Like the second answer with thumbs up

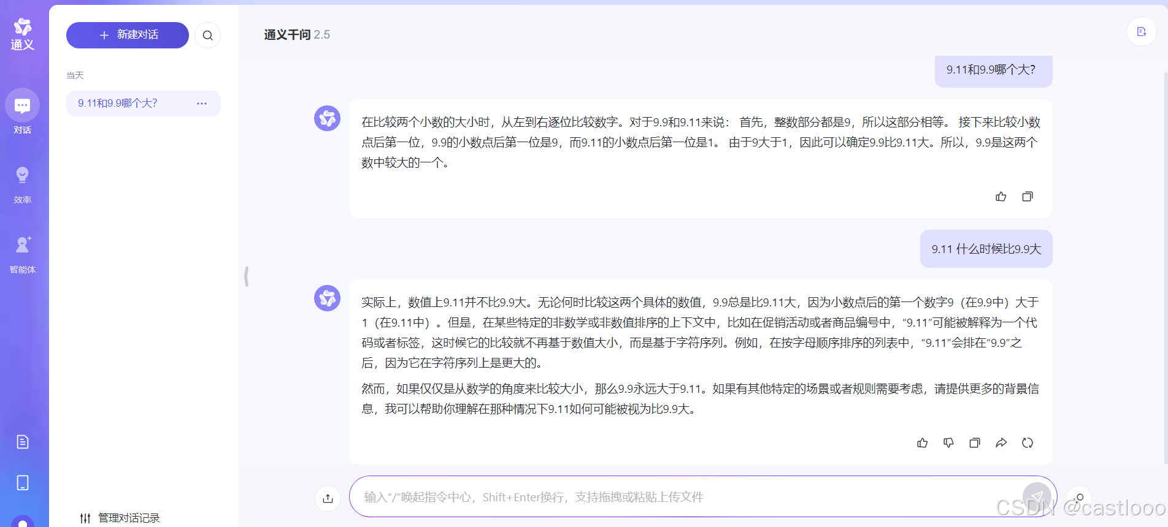point(923,443)
